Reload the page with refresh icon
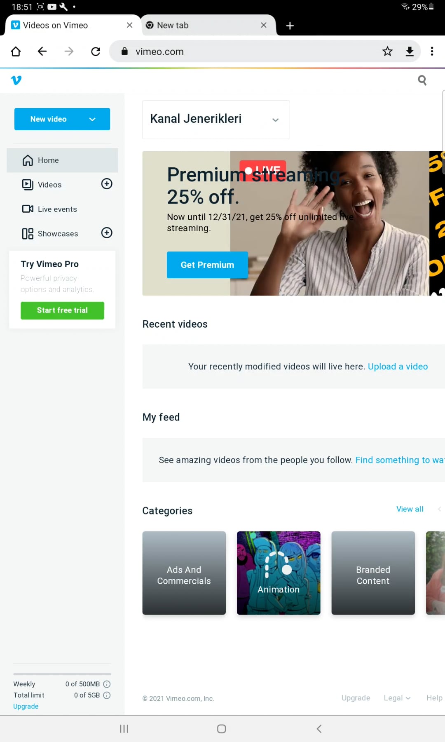The width and height of the screenshot is (445, 742). tap(96, 52)
